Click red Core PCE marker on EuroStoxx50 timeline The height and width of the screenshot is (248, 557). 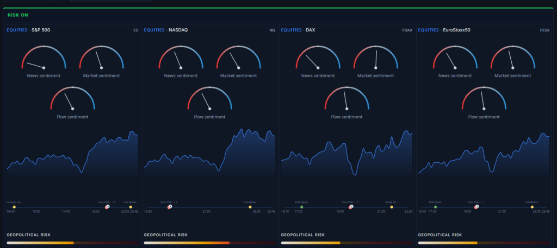pyautogui.click(x=476, y=207)
